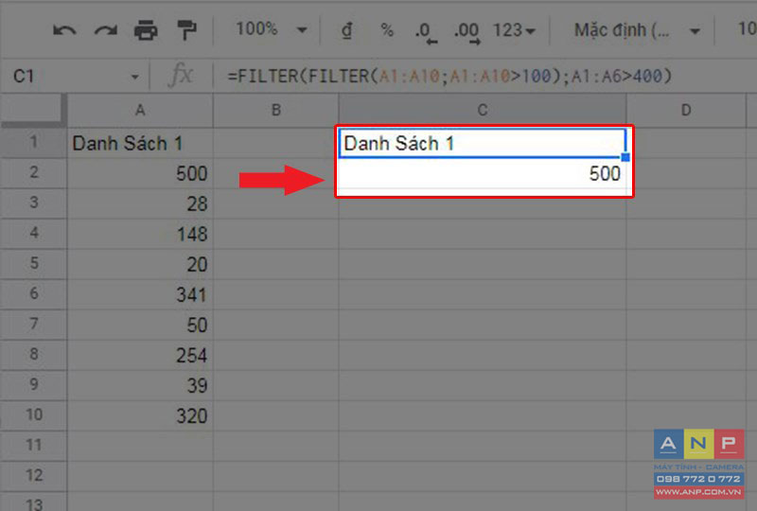The width and height of the screenshot is (757, 511).
Task: Click the fx function icon
Action: 180,76
